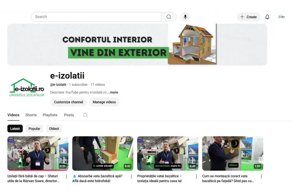The height and width of the screenshot is (195, 292).
Task: Select the Popular filter chip
Action: pos(34,129)
